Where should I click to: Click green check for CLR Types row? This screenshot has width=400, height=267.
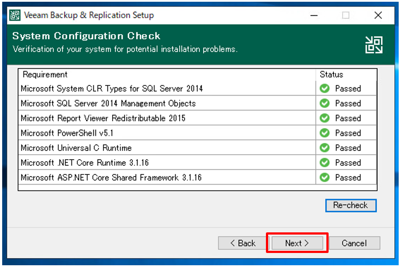(325, 88)
